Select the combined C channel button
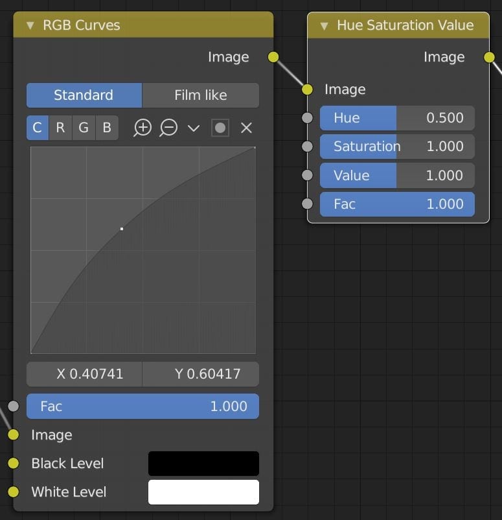 click(38, 128)
